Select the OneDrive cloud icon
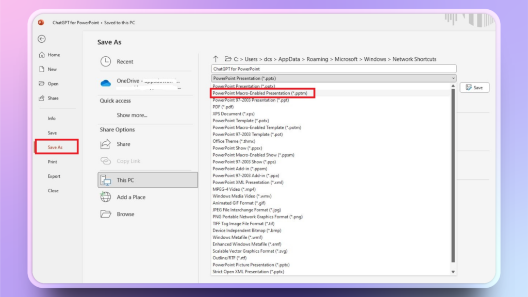This screenshot has width=528, height=297. (x=106, y=83)
